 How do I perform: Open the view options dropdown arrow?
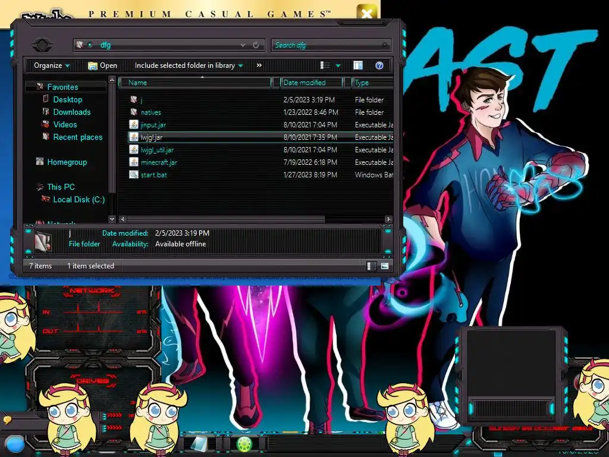point(338,65)
